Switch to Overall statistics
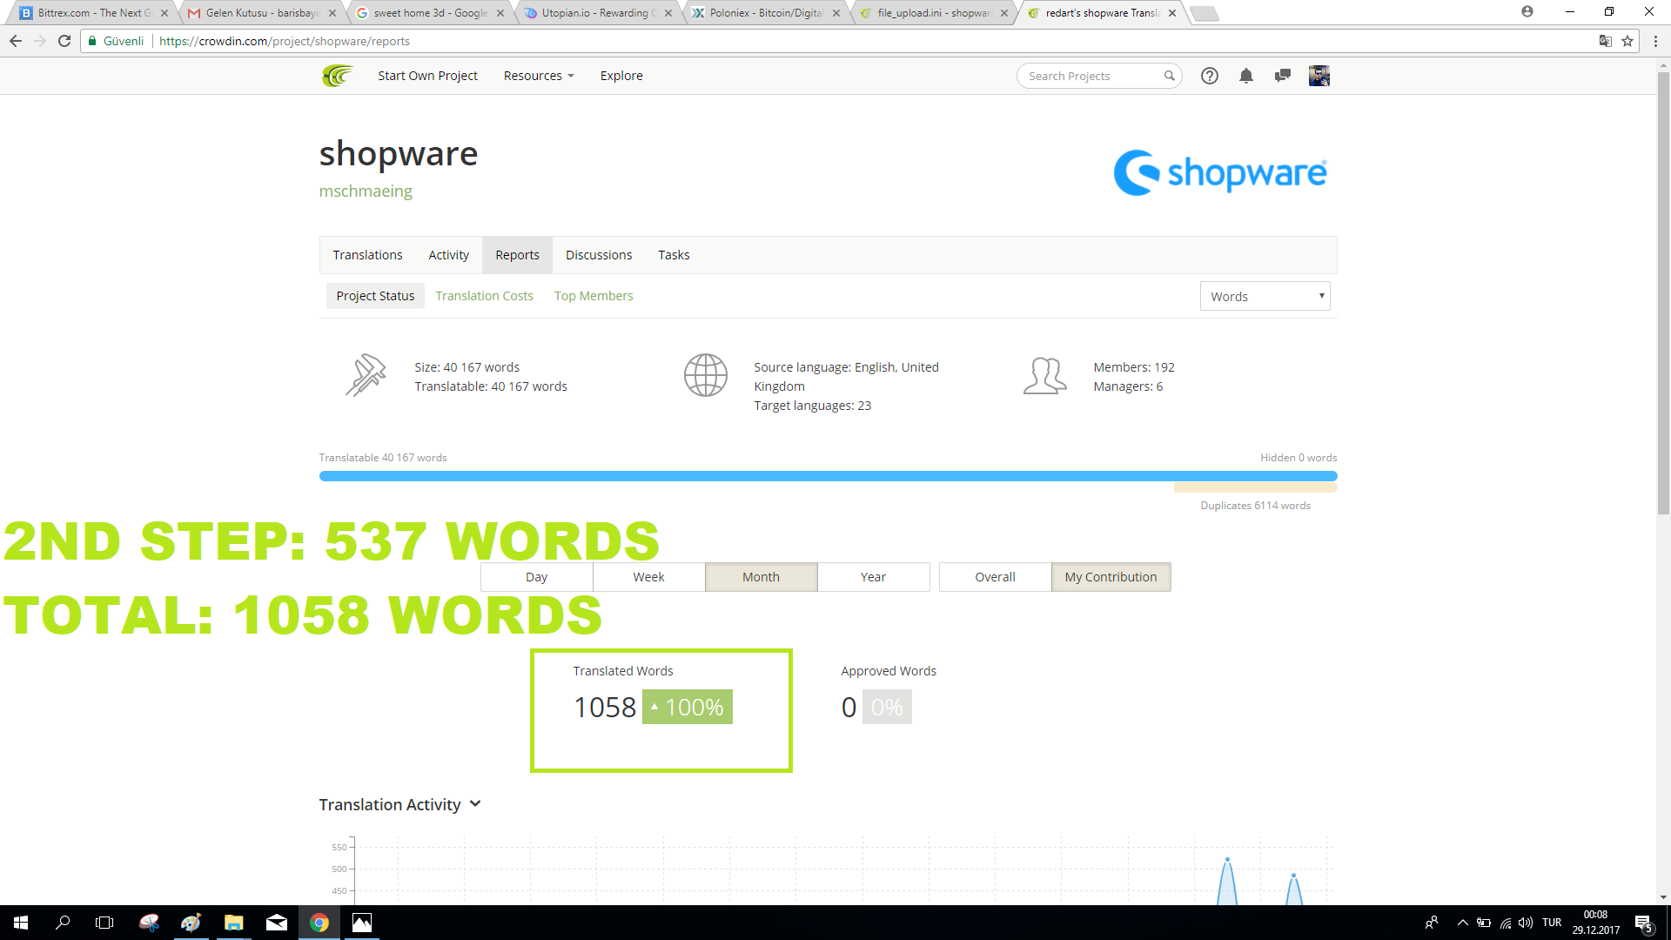Screen dimensions: 1671x940 [996, 577]
